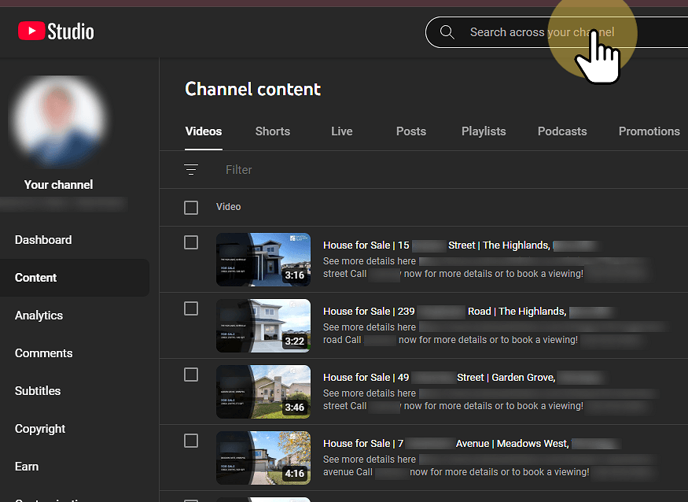Check the box for the 7 Avenue Meadows West video
688x502 pixels.
click(191, 441)
